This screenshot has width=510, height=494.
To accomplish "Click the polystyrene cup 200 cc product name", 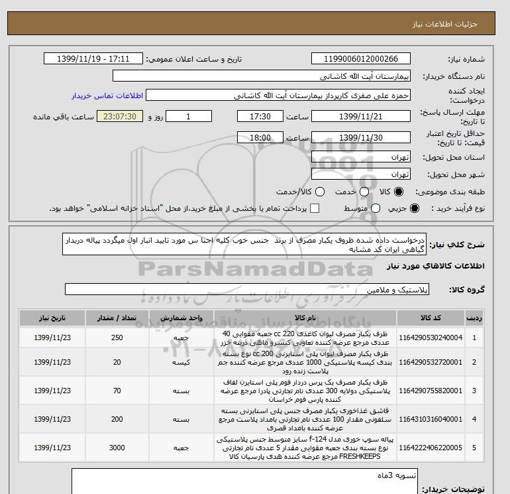I will click(x=305, y=362).
